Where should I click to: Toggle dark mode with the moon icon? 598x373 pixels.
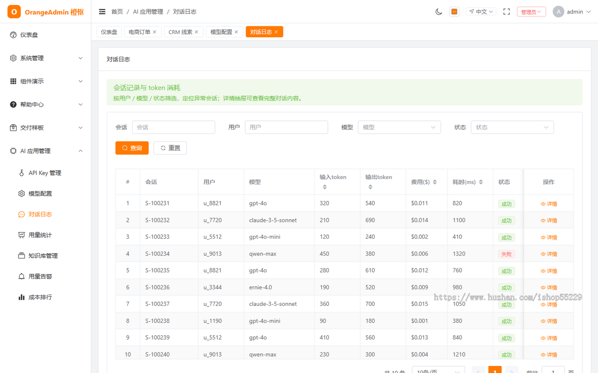click(x=439, y=11)
